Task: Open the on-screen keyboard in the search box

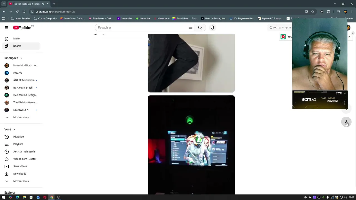Action: tap(191, 27)
